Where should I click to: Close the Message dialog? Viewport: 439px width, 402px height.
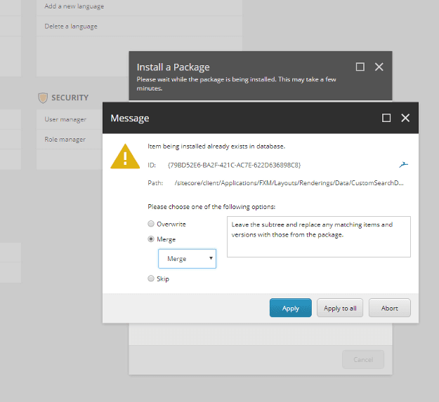[x=405, y=118]
